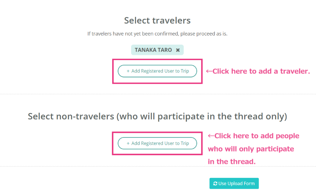
Task: Click the pink 'Click here to add people' annotation line
Action: 257,136
